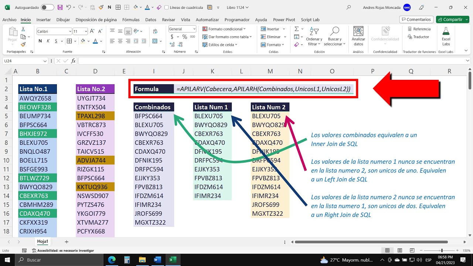Check the Líneas de cuadrícula checkbox

click(x=166, y=7)
